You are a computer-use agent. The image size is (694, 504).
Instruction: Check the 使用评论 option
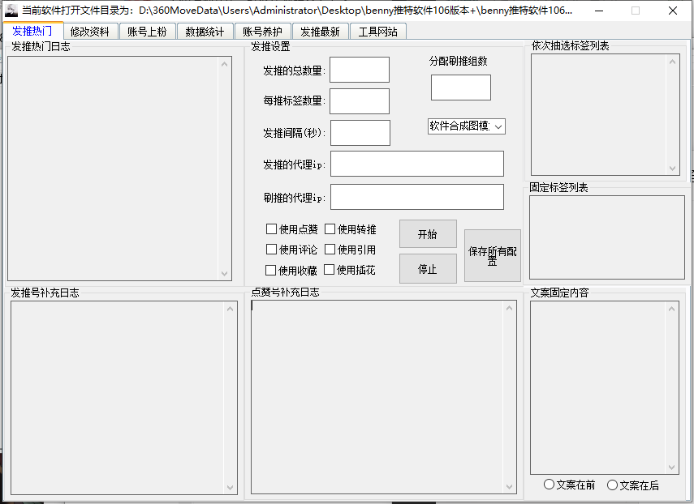pos(272,250)
